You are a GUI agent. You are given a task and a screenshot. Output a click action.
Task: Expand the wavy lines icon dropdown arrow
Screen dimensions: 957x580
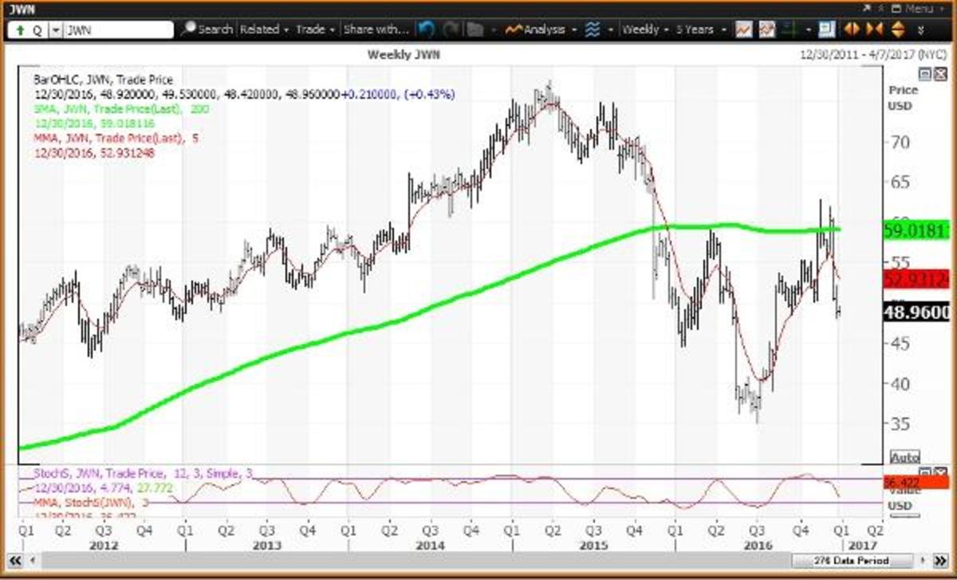coord(609,29)
